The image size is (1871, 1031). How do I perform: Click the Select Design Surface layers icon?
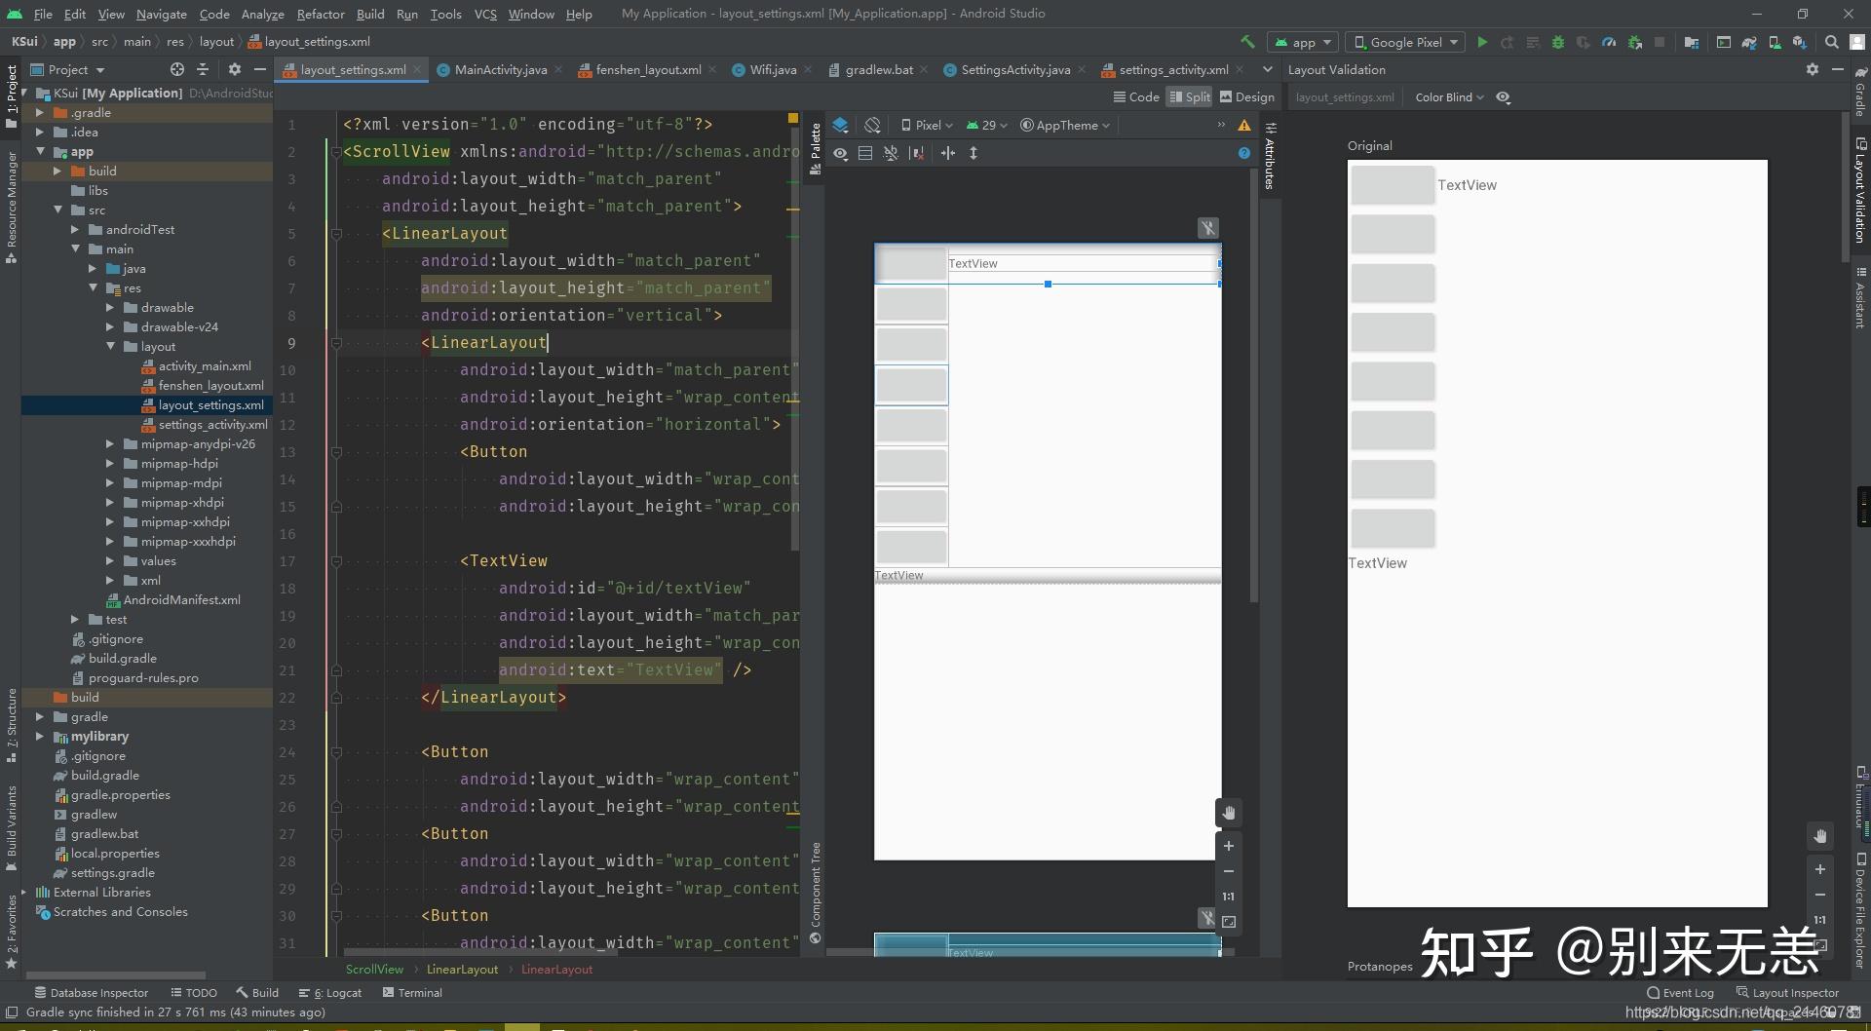tap(841, 125)
